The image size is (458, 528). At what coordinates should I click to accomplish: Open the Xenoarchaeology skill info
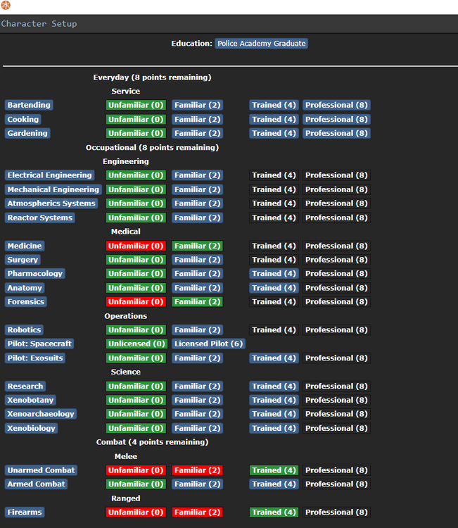tap(41, 414)
